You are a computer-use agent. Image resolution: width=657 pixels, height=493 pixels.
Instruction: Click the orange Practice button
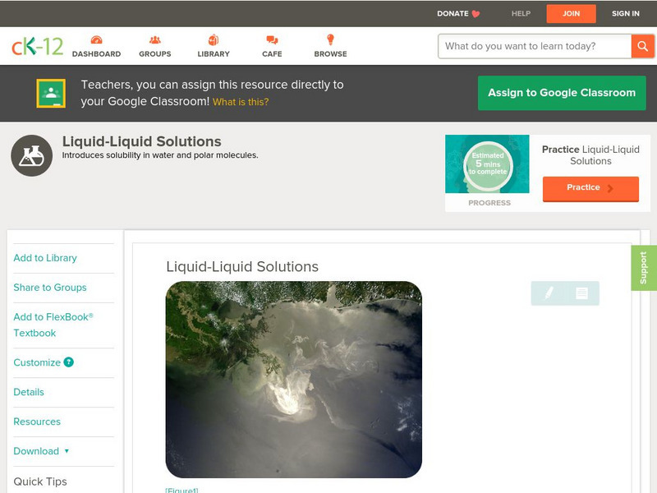pos(590,189)
